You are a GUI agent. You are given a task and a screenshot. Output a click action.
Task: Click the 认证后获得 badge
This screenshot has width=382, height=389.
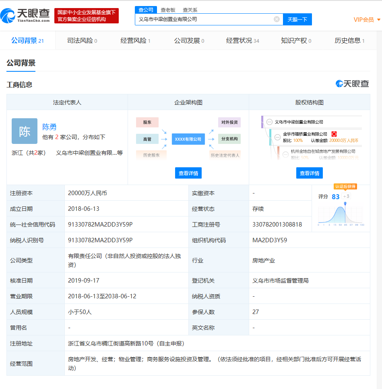[345, 187]
